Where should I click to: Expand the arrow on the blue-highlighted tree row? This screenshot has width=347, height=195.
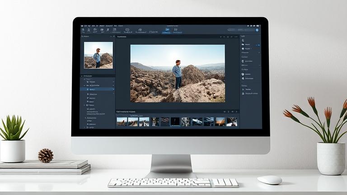[113, 89]
